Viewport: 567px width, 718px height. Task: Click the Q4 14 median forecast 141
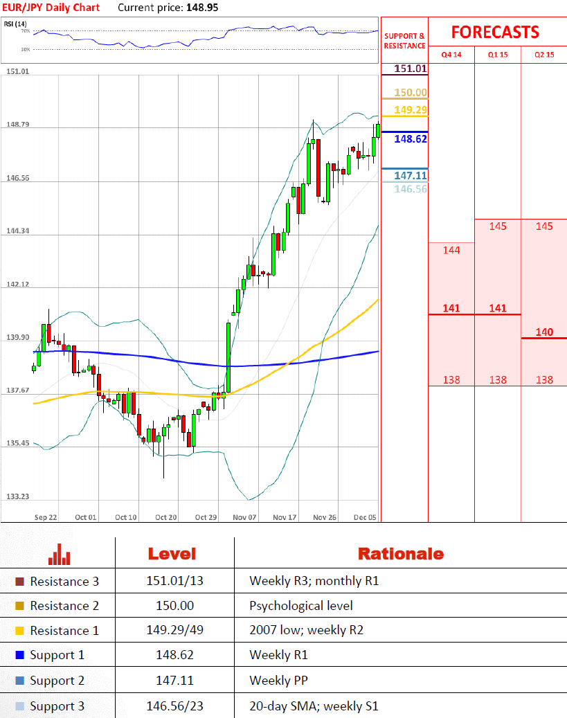coord(451,308)
